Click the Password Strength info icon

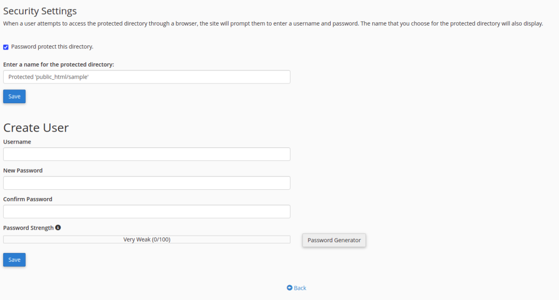tap(58, 227)
